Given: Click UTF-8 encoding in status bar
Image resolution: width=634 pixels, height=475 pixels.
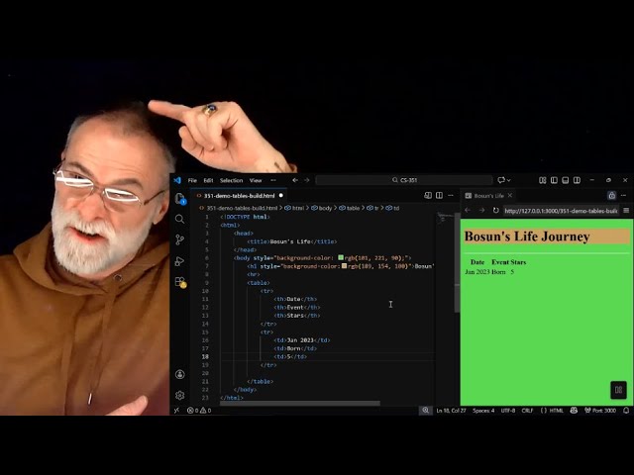Looking at the screenshot, I should 508,411.
